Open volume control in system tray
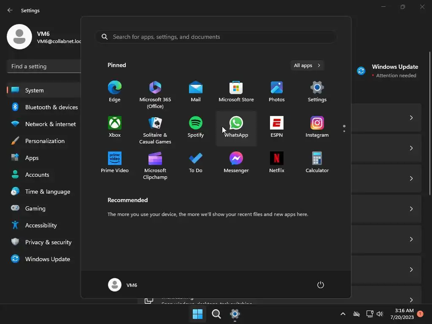 pos(380,314)
